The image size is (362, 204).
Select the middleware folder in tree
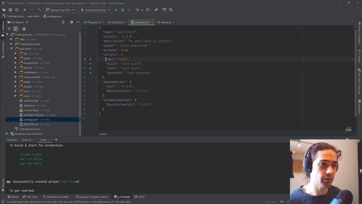(30, 73)
